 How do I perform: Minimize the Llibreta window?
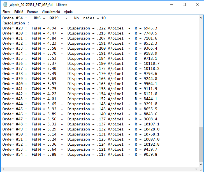171,5
